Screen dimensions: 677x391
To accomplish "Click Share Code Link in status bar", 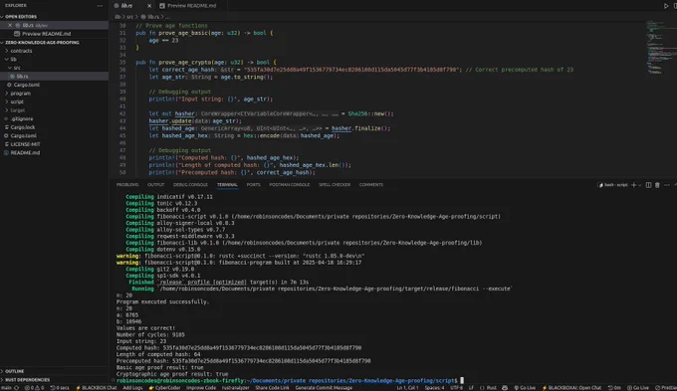I will 272,388.
